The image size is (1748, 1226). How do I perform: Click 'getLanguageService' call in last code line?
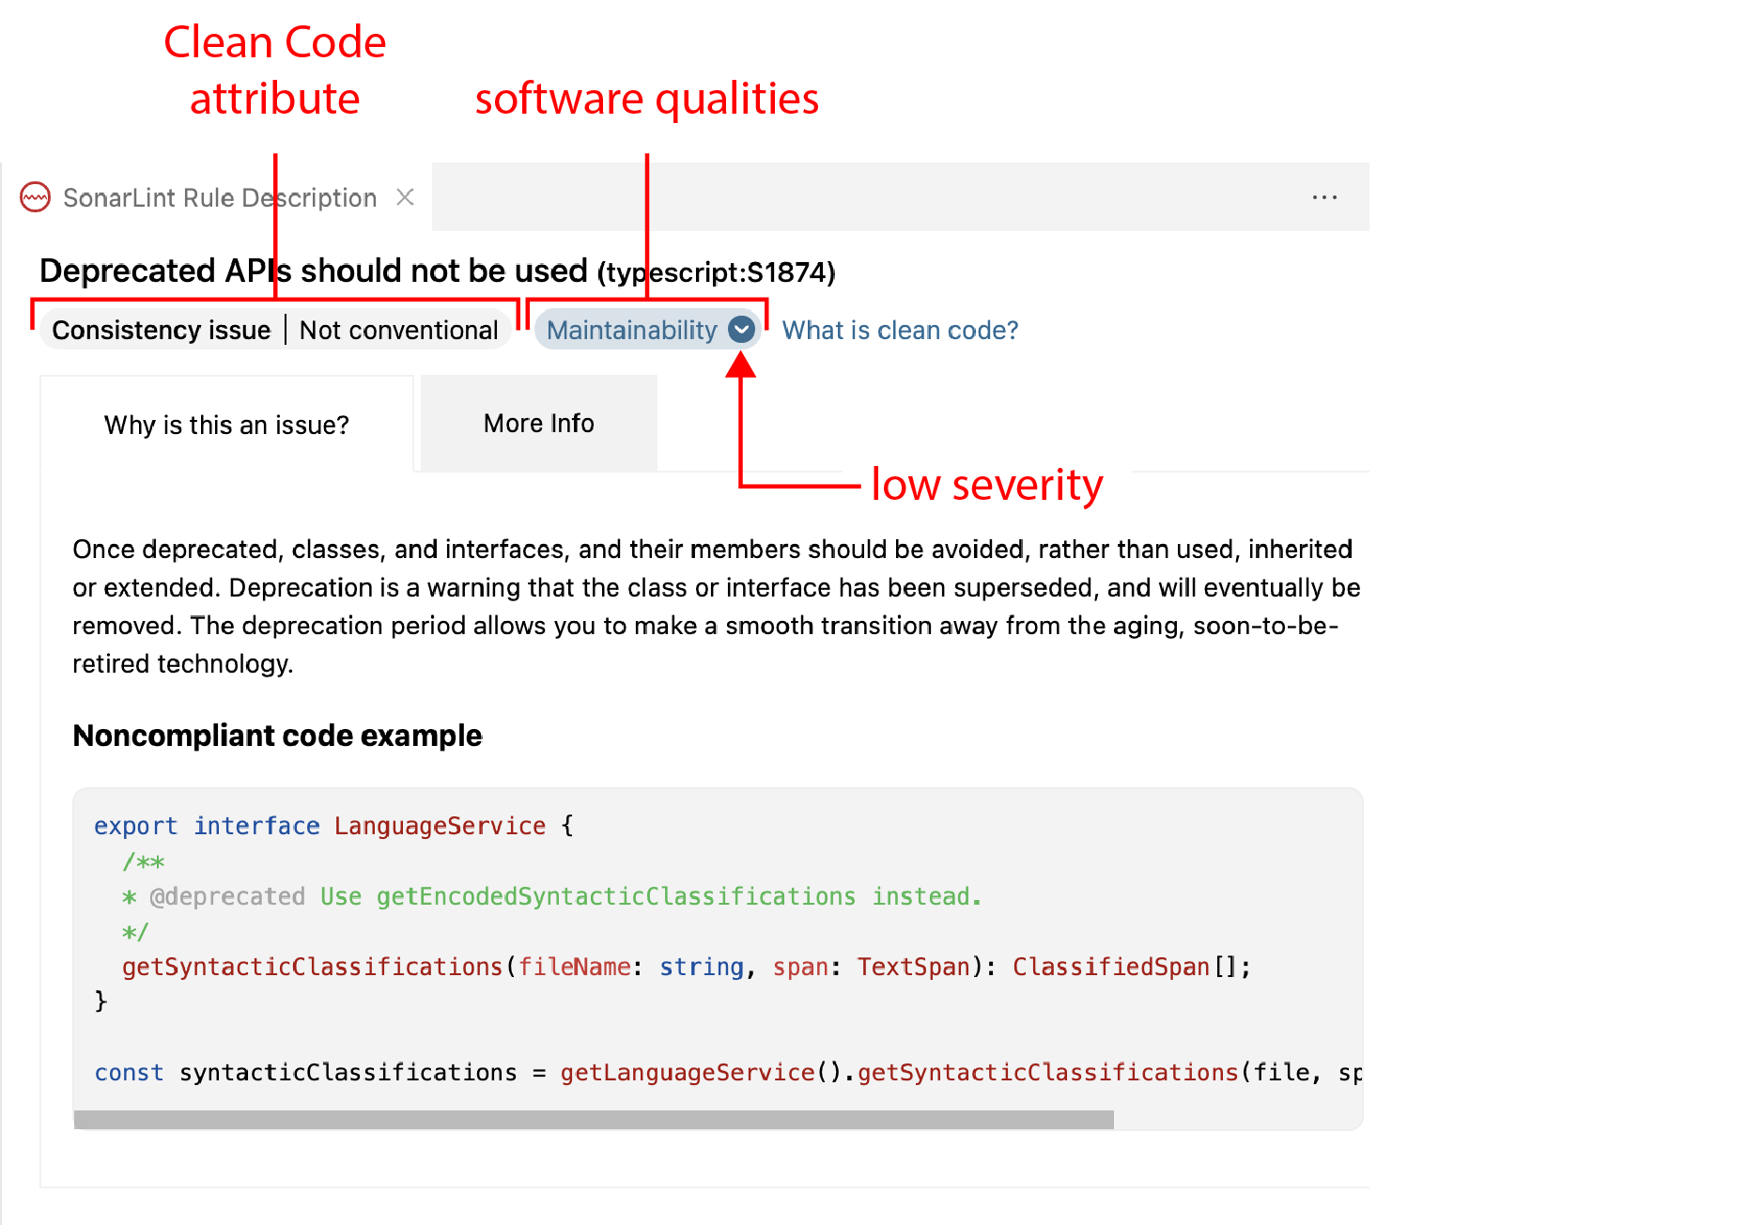pyautogui.click(x=688, y=1072)
